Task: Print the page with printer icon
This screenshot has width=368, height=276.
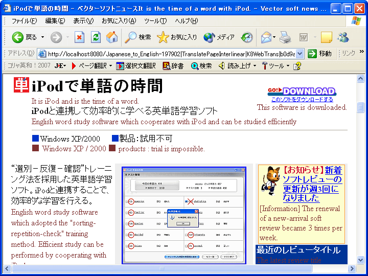Action: click(285, 37)
